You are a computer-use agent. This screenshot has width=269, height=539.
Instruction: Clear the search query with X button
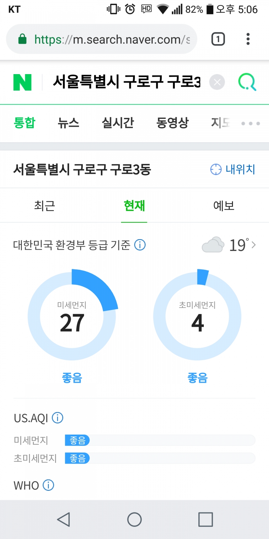tap(217, 82)
